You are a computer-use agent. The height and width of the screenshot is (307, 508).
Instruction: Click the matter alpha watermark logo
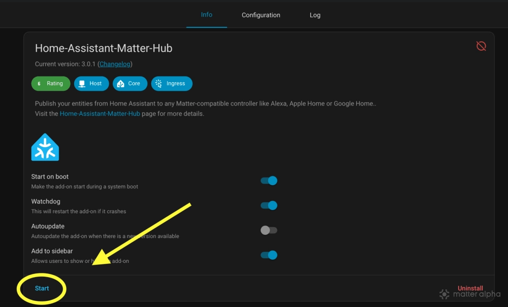(x=470, y=294)
